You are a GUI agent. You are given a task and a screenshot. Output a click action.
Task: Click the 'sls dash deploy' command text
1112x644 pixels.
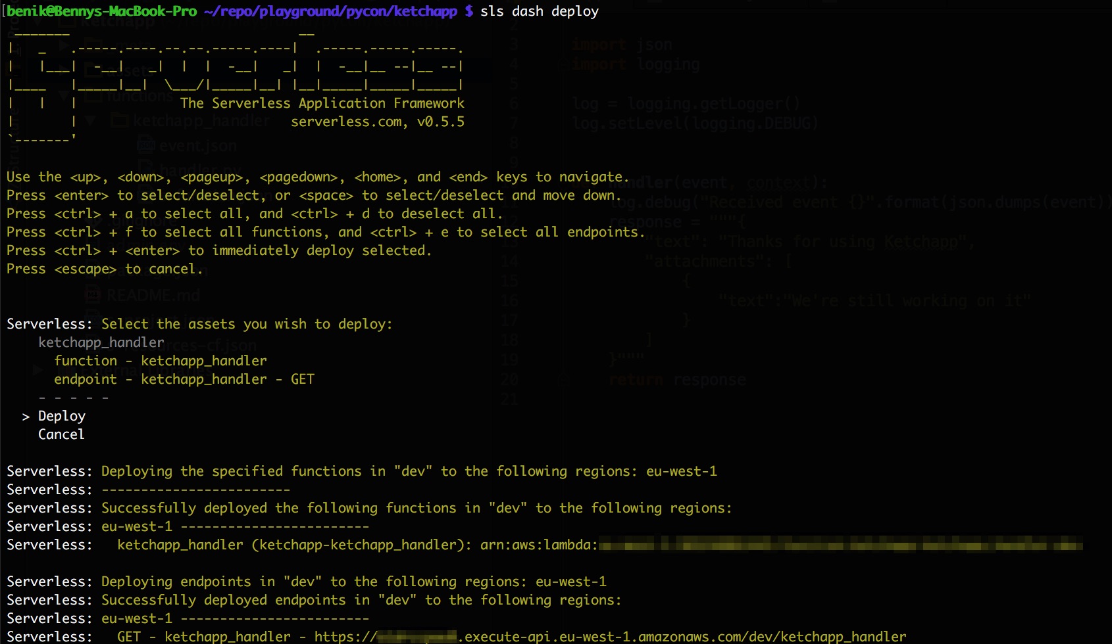point(540,11)
